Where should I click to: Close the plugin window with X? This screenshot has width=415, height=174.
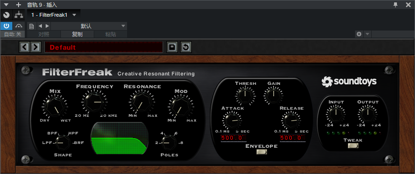[408, 4]
